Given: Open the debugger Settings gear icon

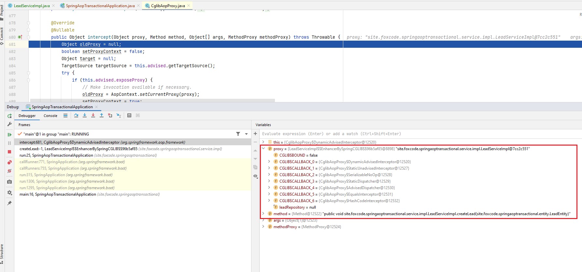Looking at the screenshot, I should point(9,193).
